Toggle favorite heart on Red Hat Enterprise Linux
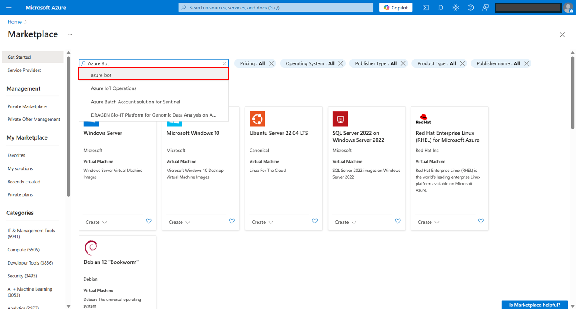 coord(481,221)
